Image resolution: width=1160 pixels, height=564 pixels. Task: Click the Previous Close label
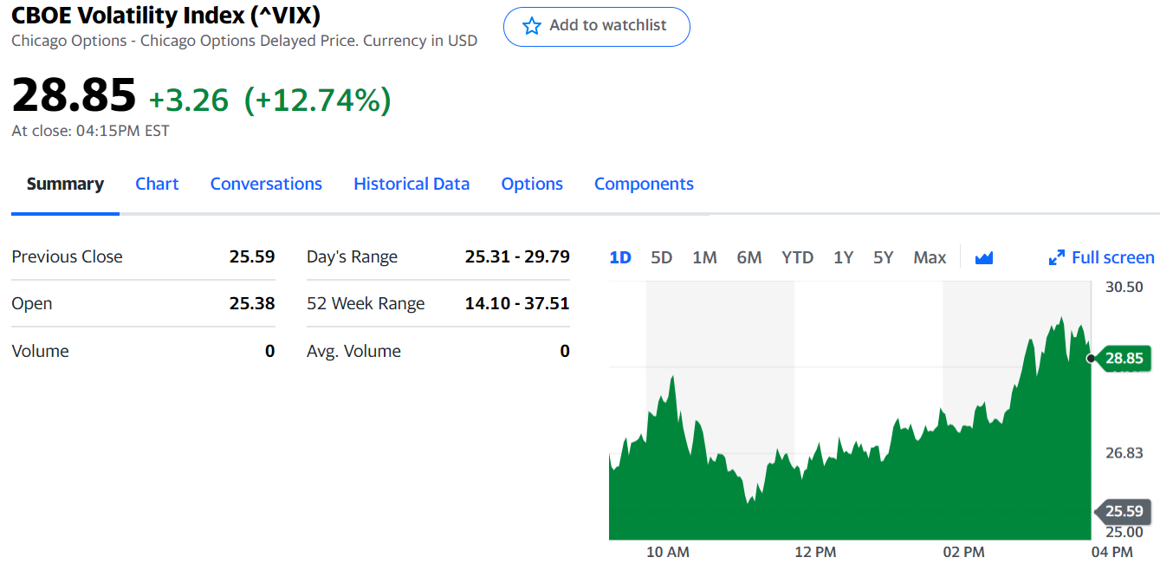[x=67, y=256]
